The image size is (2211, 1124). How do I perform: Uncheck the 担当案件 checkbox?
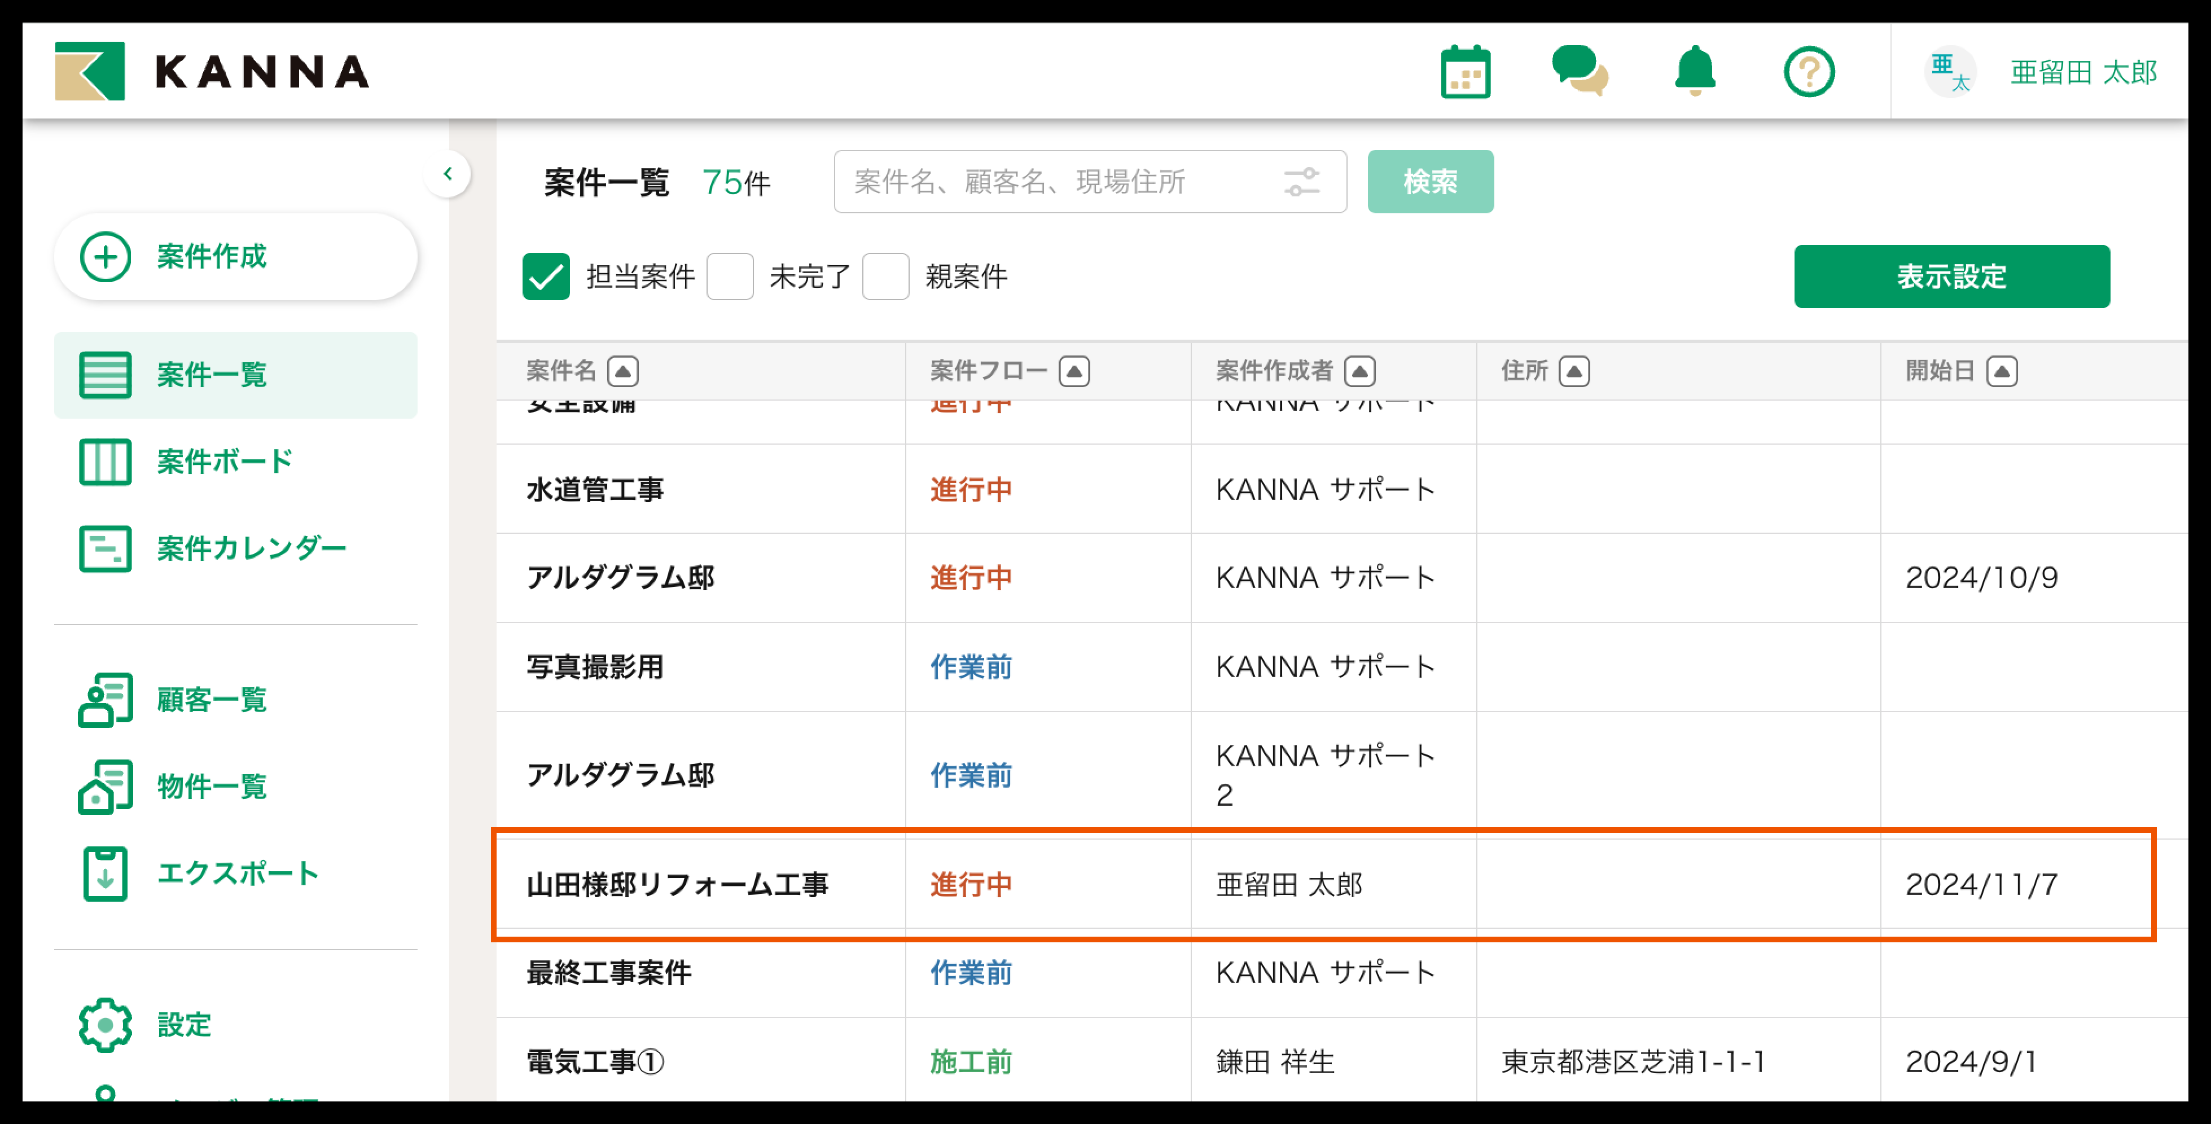546,276
